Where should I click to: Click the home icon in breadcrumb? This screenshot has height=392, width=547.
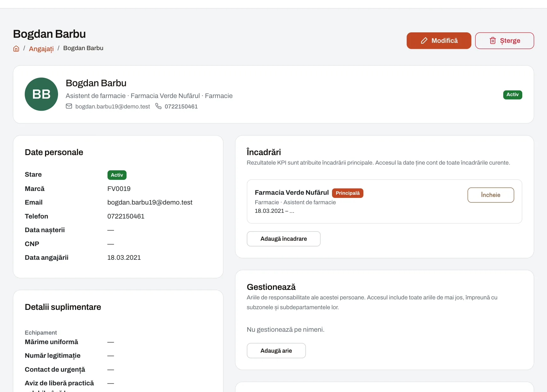coord(16,49)
